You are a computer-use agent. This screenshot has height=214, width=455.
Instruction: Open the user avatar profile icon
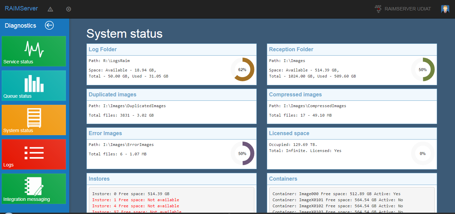tap(445, 9)
